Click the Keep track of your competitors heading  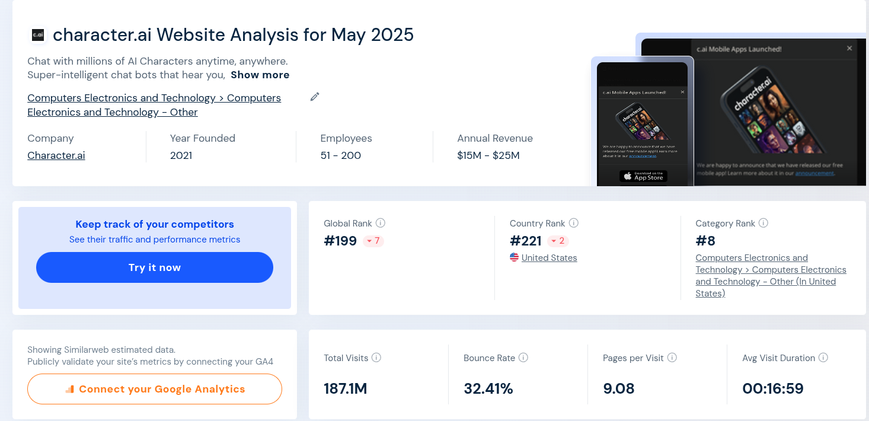[155, 224]
